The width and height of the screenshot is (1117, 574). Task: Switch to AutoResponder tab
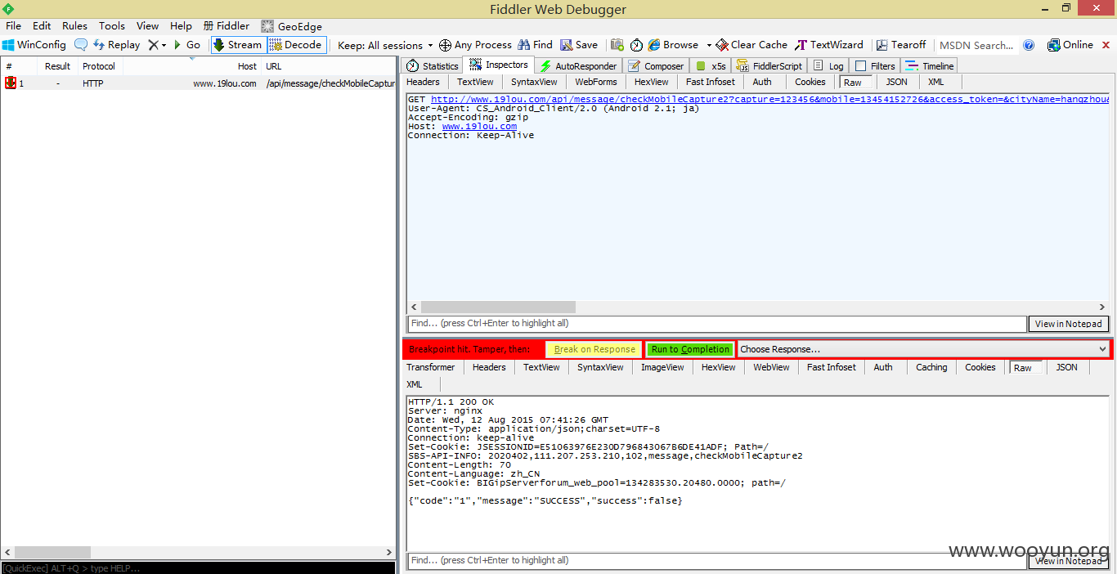tap(579, 66)
